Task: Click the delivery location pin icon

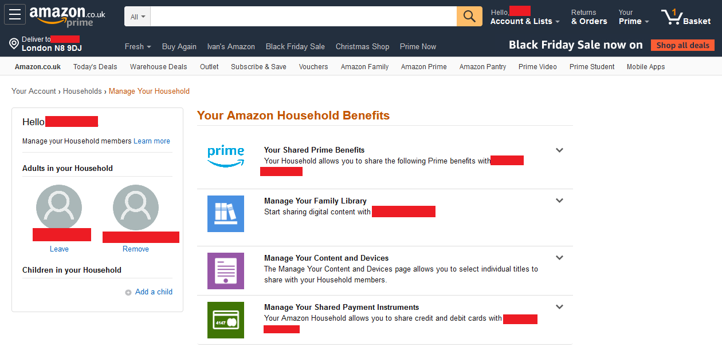Action: (x=14, y=43)
